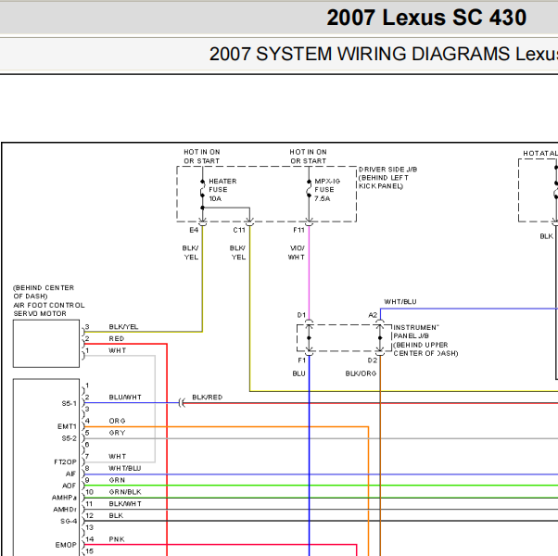Click connector label "D2"
Screen dimensions: 558x556
373,360
